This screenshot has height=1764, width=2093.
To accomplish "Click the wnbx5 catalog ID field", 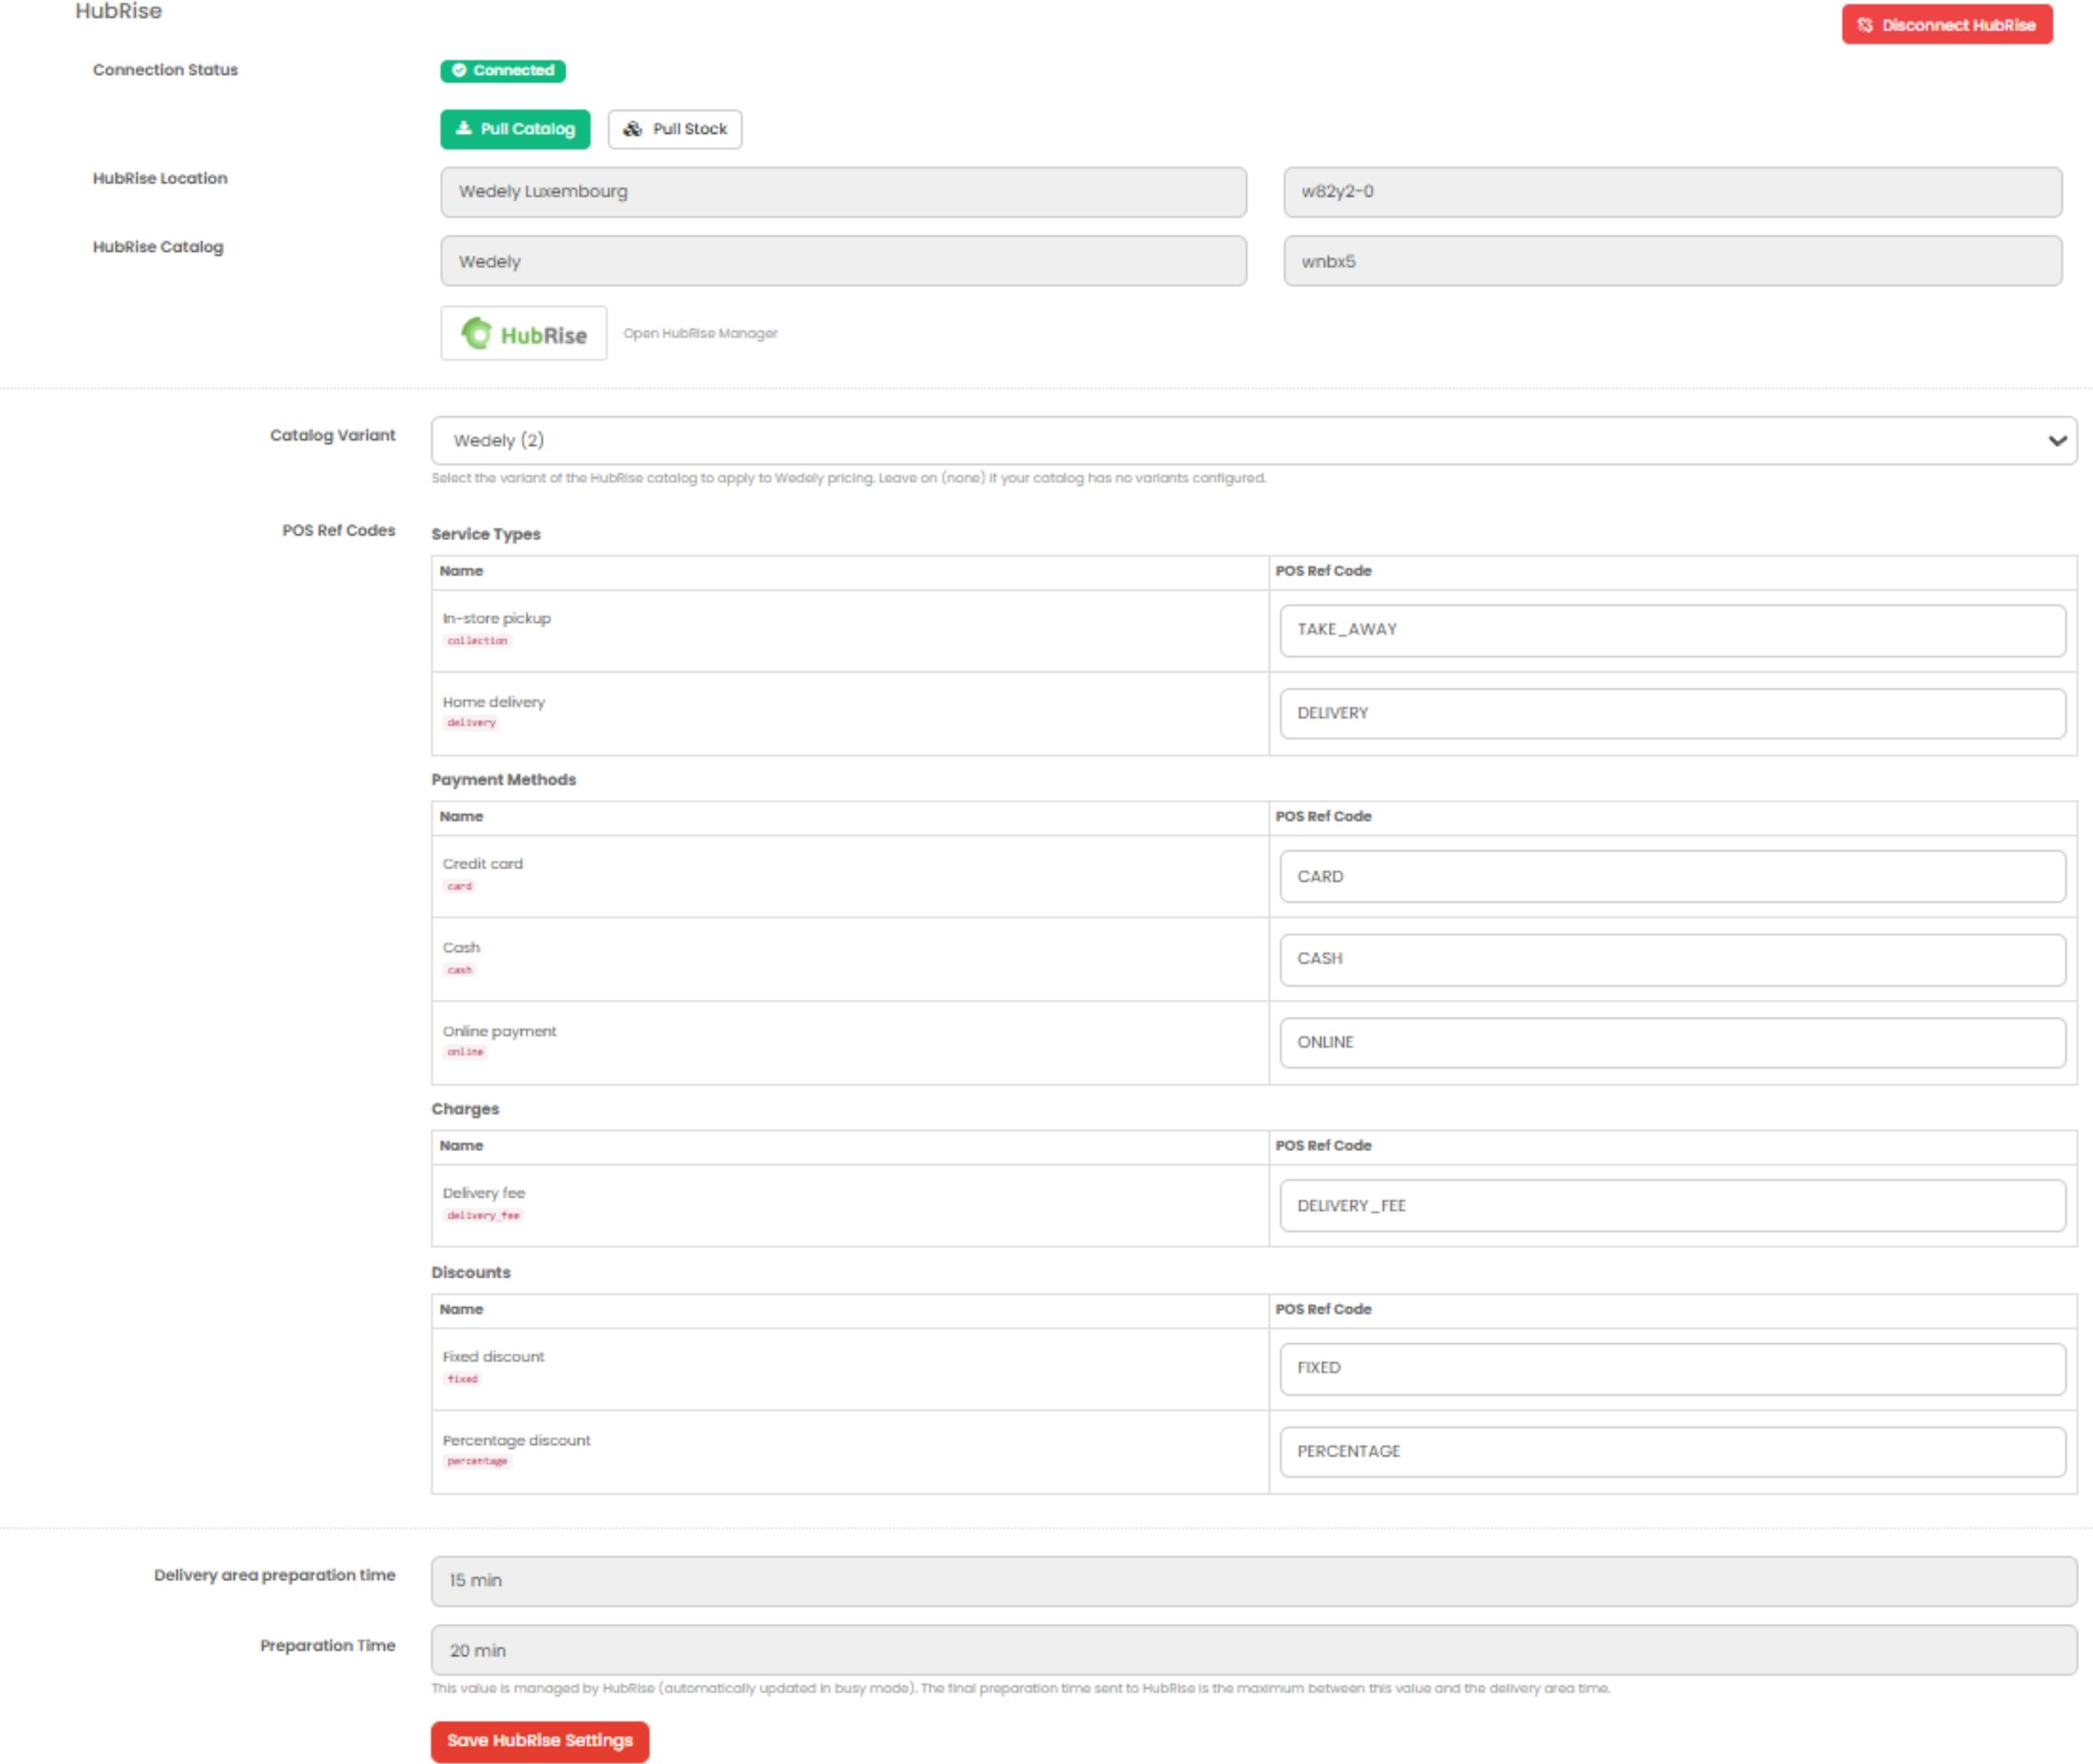I will tap(1672, 261).
